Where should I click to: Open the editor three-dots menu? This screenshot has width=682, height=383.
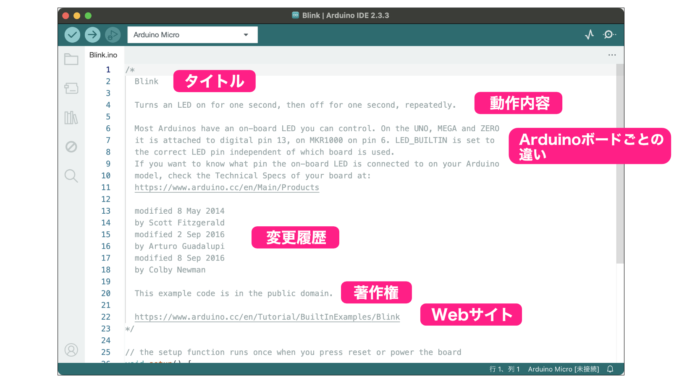coord(612,55)
